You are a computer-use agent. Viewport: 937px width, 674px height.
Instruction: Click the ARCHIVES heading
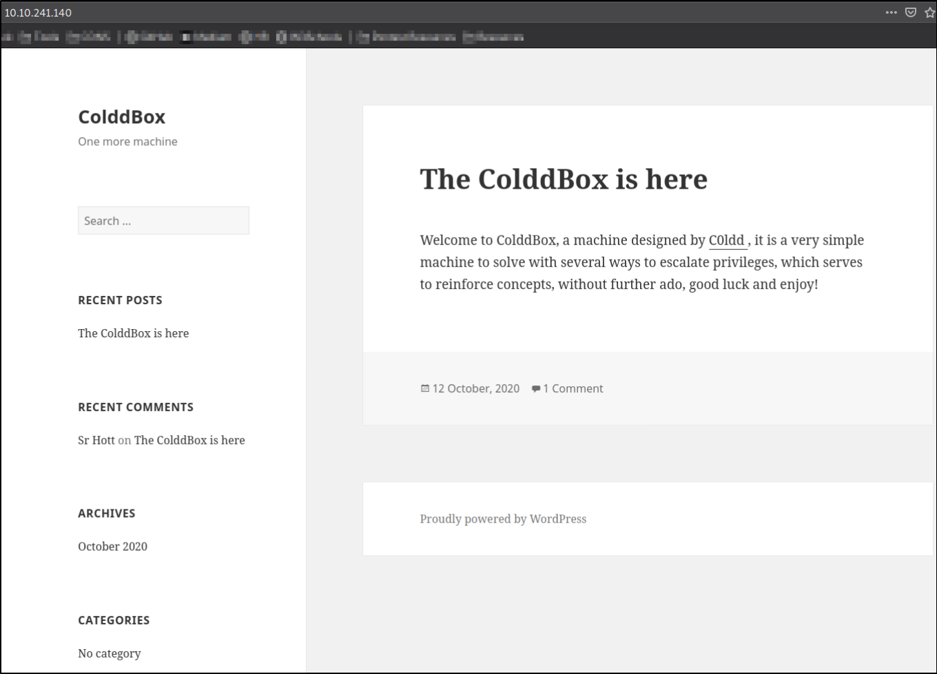pos(107,514)
